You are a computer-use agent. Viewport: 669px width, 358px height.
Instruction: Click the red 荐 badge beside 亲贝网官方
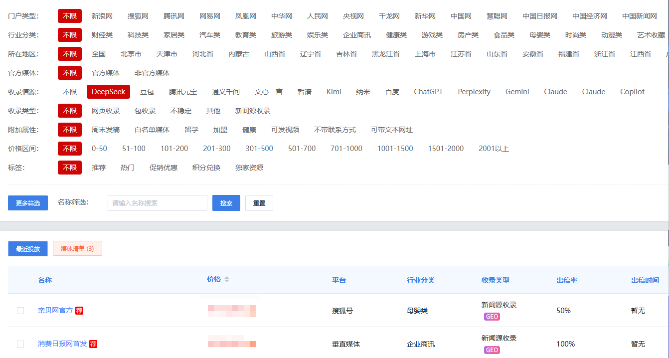[x=79, y=311]
